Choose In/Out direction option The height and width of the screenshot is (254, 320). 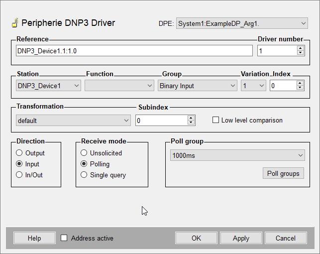[19, 175]
